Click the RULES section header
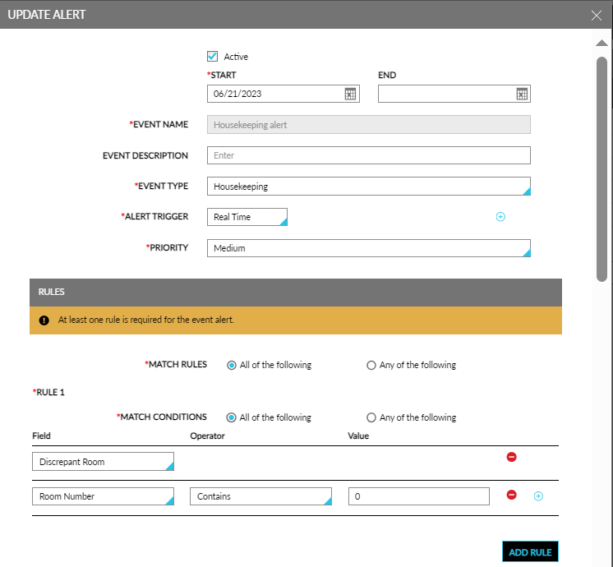Screen dimensions: 613x567 point(296,292)
